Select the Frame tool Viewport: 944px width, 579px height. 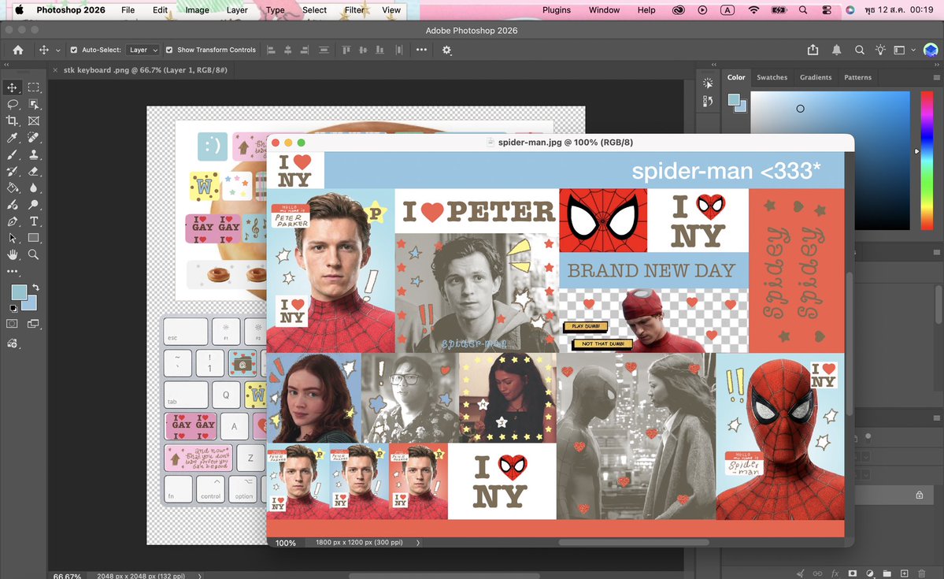click(34, 121)
